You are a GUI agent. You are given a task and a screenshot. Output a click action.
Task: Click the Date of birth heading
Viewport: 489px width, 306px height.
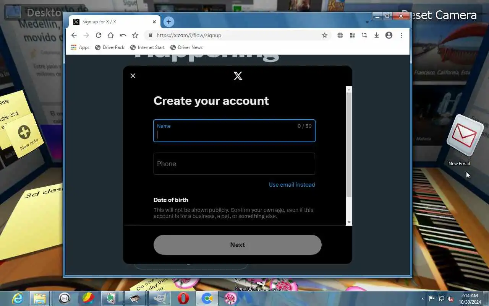coord(171,200)
